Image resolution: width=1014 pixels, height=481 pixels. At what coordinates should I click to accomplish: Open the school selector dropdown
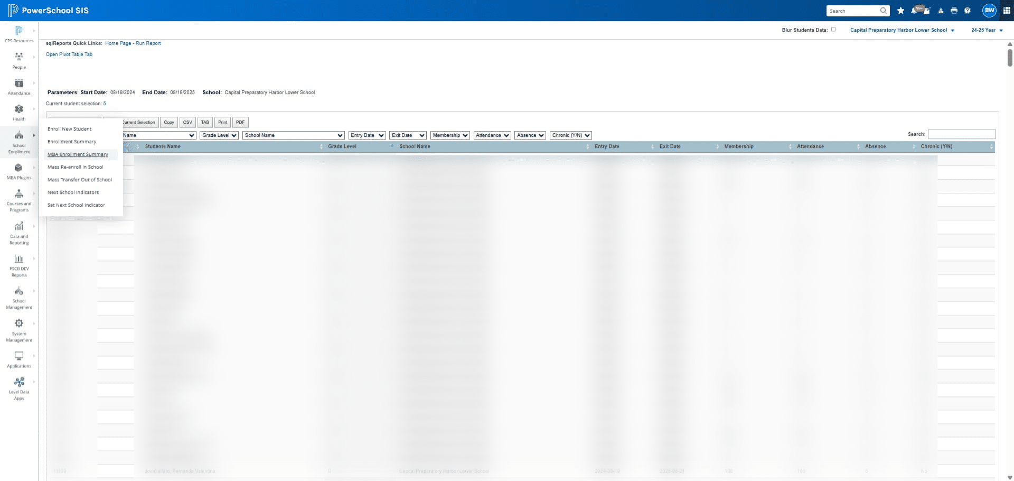902,30
